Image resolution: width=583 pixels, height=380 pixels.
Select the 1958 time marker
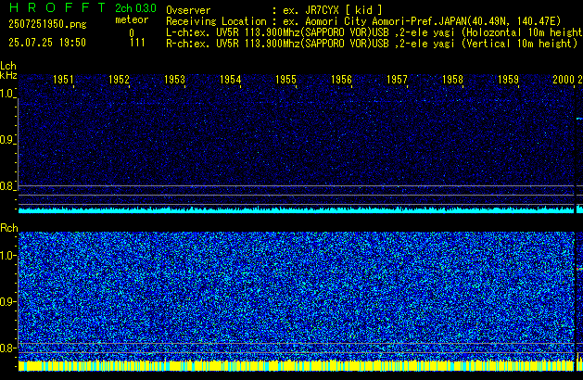point(452,80)
